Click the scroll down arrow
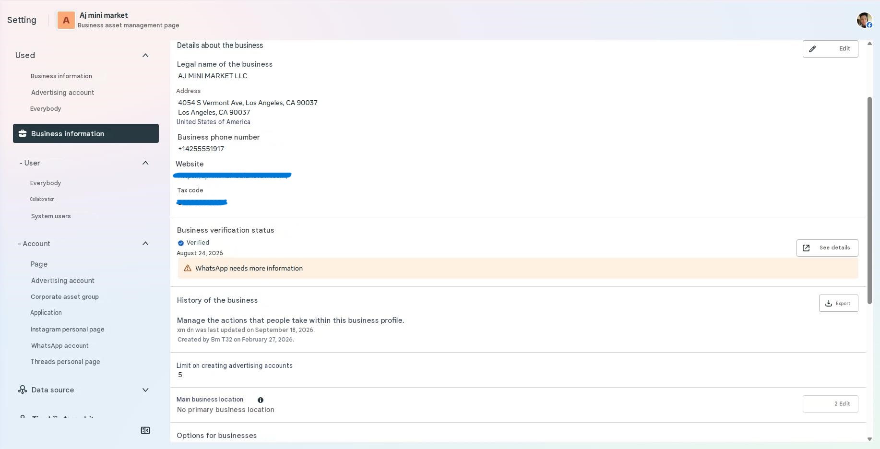Image resolution: width=880 pixels, height=449 pixels. point(869,439)
